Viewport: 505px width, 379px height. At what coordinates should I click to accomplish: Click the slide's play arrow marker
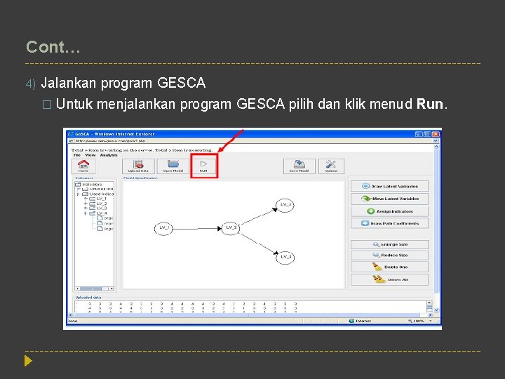tap(28, 361)
